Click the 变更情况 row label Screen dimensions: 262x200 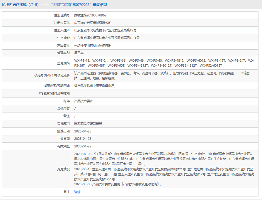pos(63,169)
